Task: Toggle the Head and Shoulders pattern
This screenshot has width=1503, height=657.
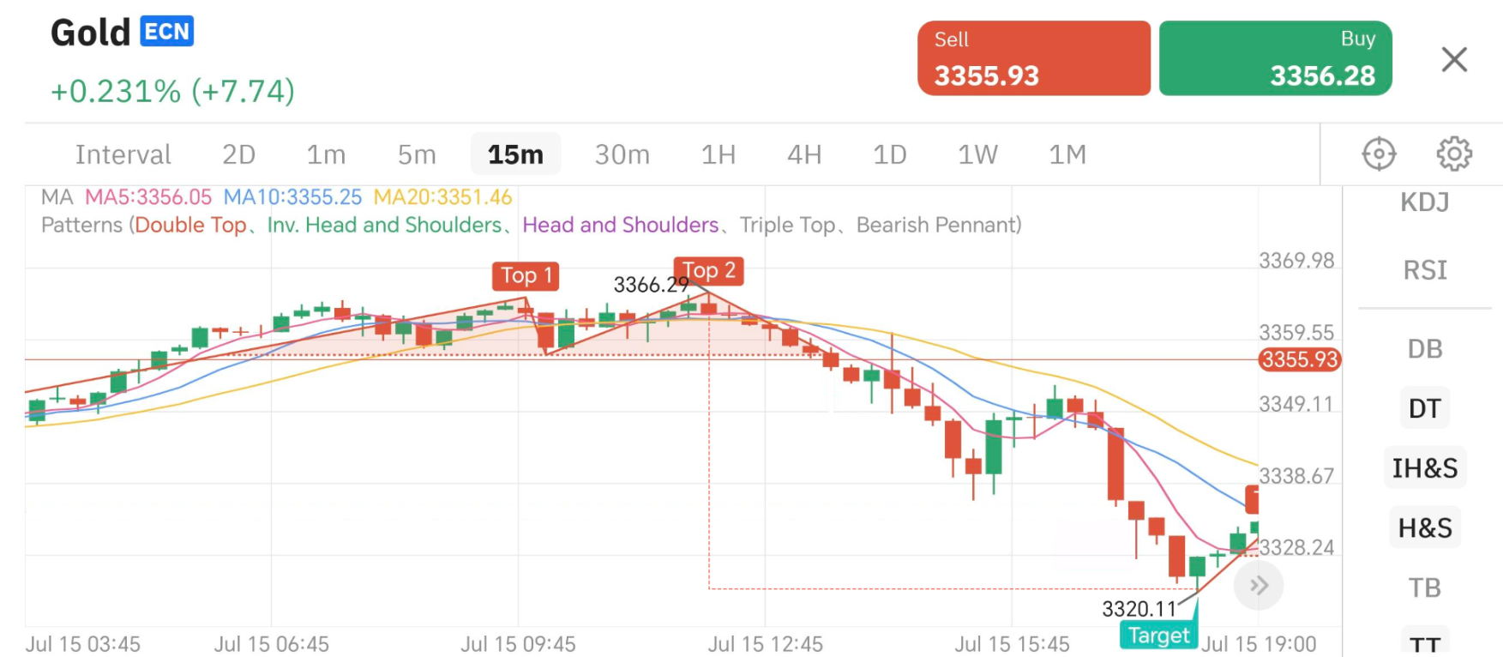Action: [620, 225]
